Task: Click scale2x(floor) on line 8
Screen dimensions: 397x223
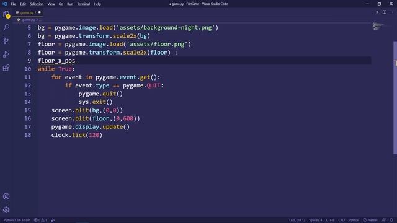Action: [x=147, y=52]
